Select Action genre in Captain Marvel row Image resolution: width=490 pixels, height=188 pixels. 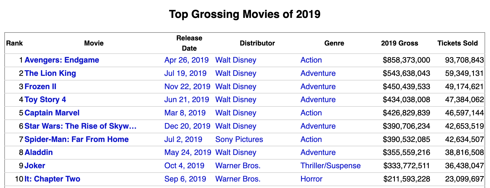point(311,113)
